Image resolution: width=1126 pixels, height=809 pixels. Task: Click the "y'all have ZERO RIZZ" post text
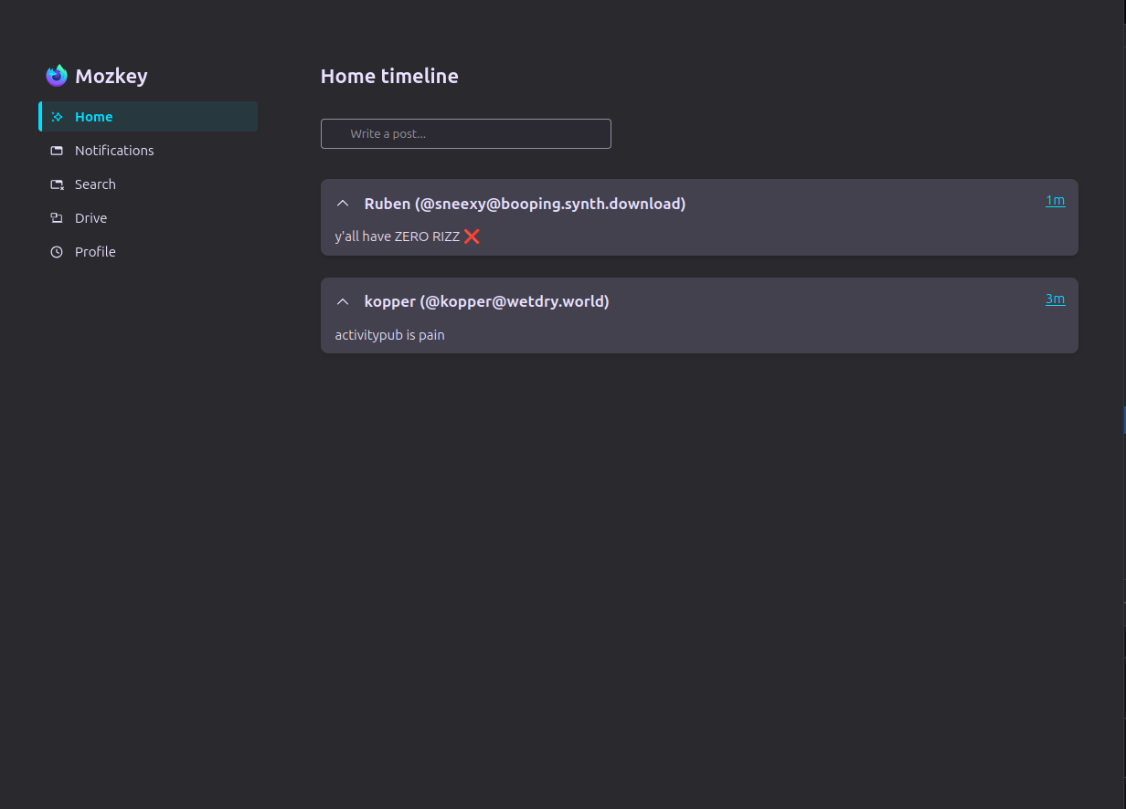(x=398, y=236)
